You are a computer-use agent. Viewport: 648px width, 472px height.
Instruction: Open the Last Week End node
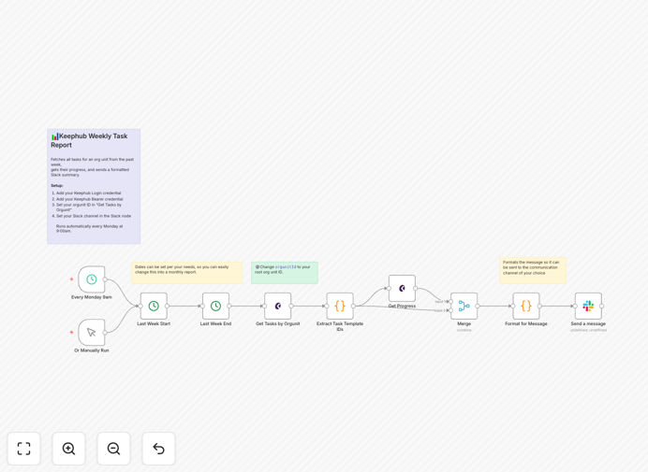(x=215, y=307)
